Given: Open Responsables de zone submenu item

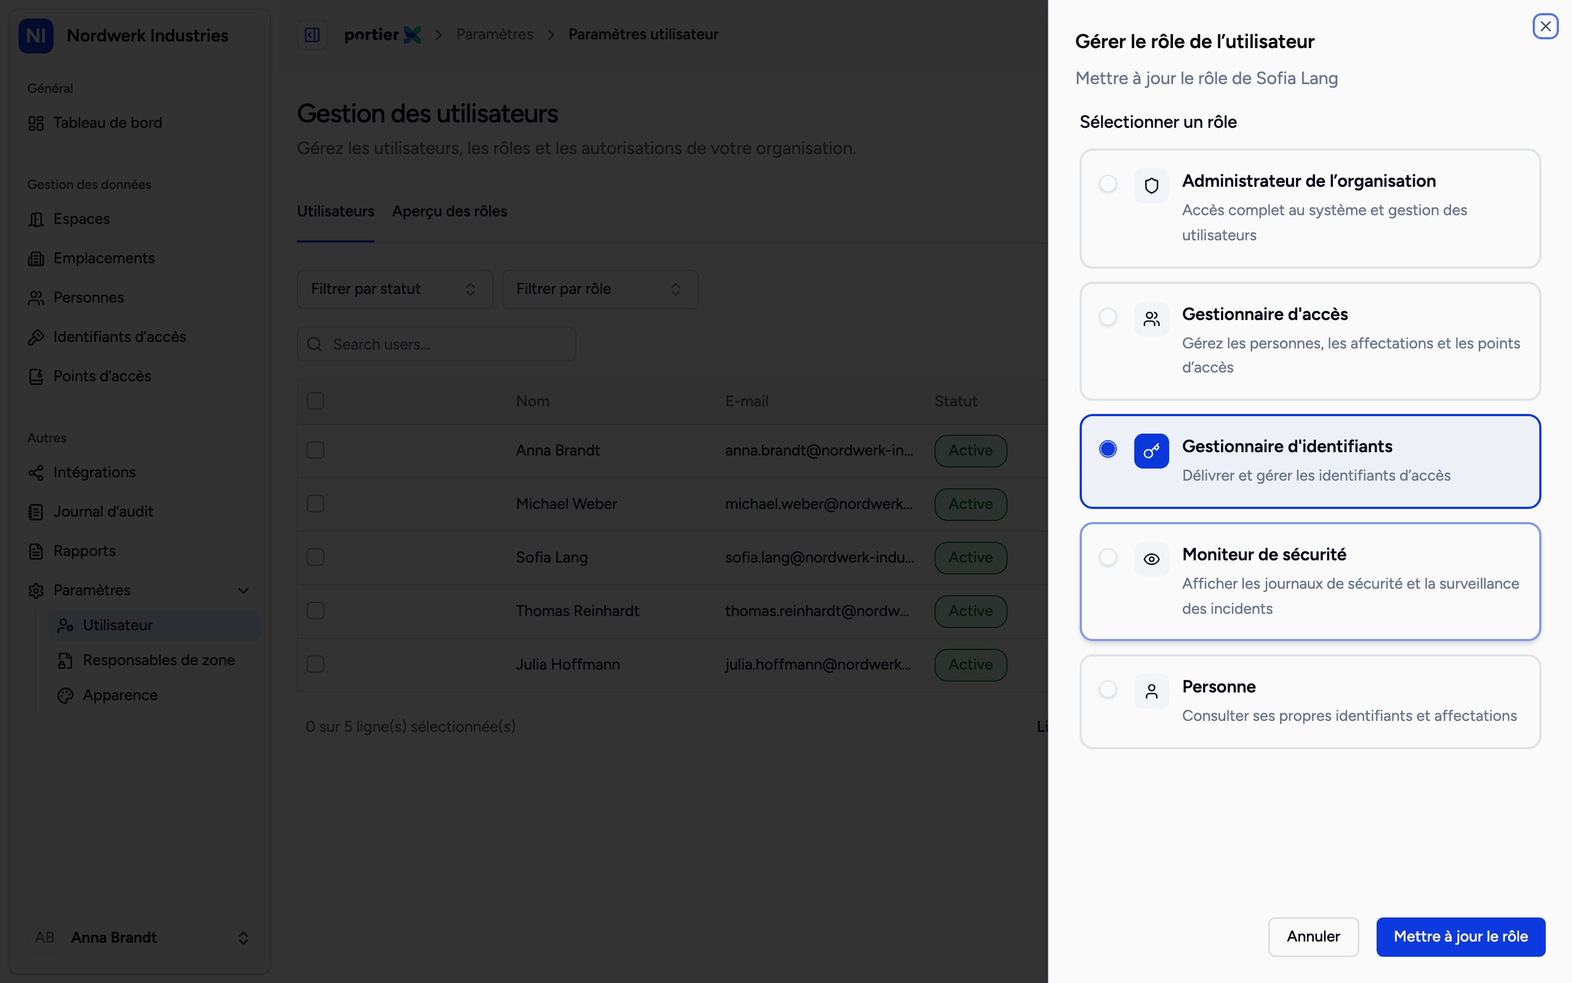Looking at the screenshot, I should pos(154,661).
